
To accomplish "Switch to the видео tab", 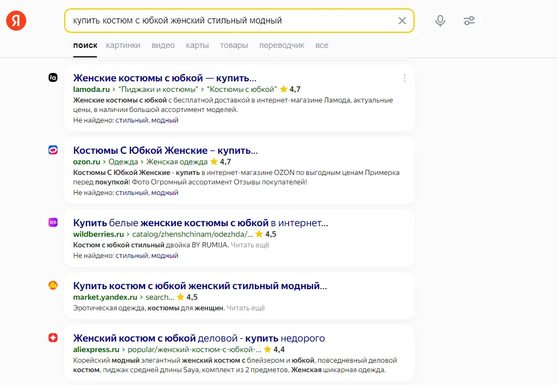I will click(x=163, y=46).
